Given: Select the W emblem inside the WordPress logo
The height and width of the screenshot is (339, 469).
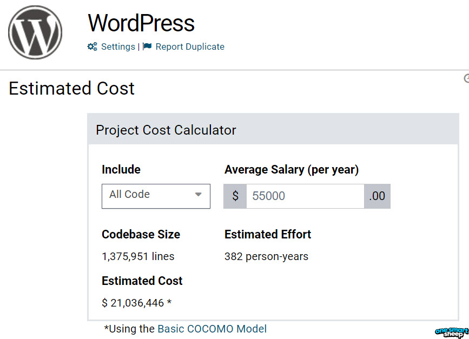Looking at the screenshot, I should tap(35, 32).
